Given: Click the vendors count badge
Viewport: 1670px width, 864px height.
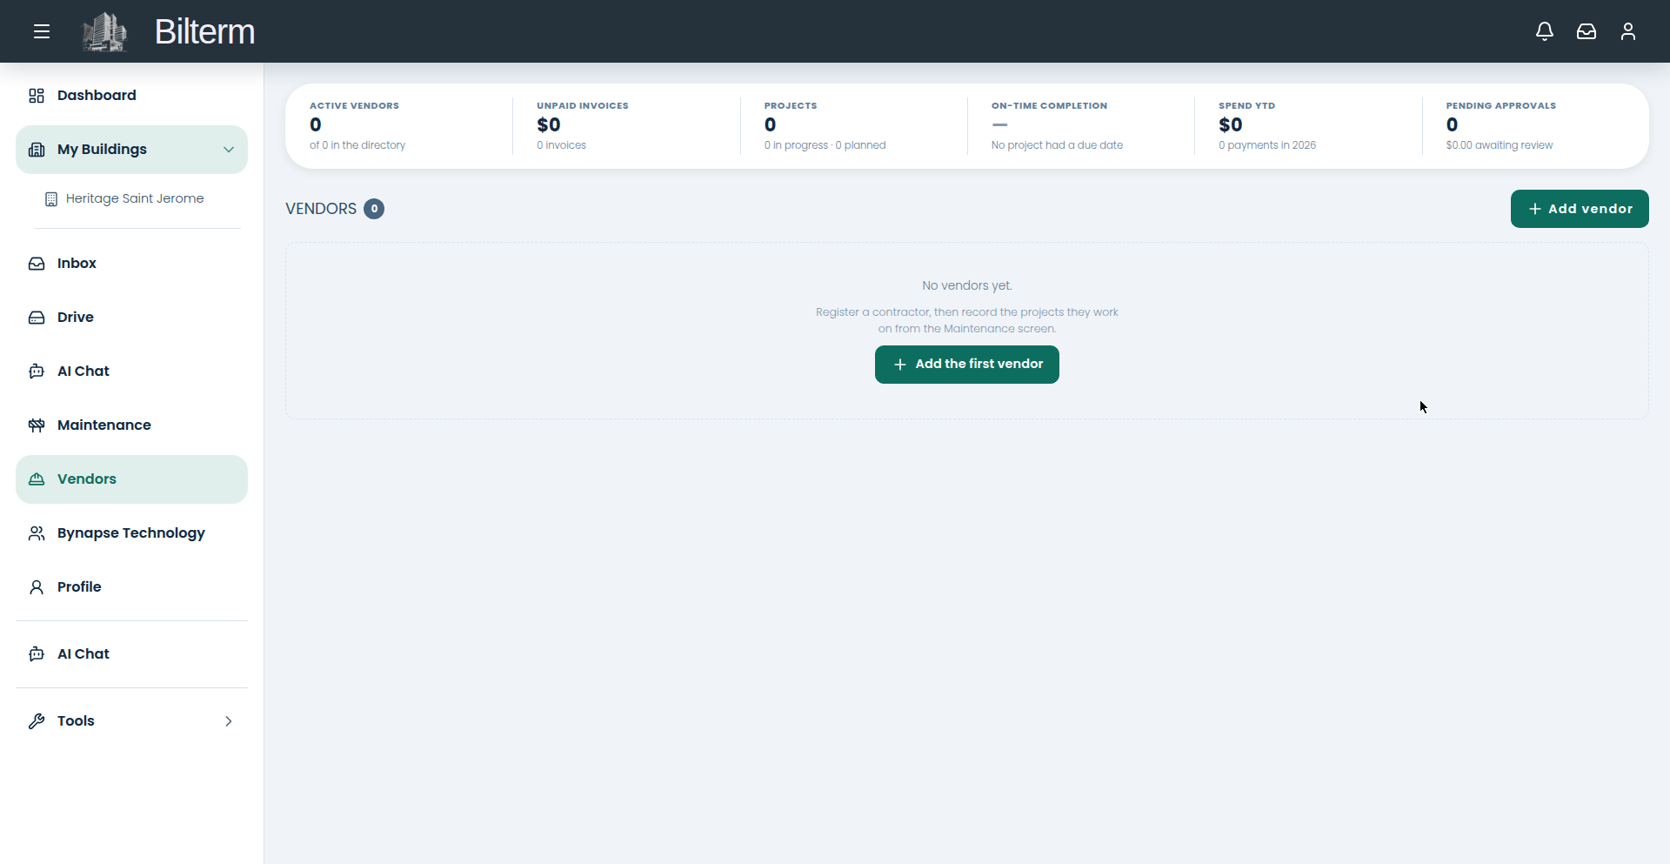Looking at the screenshot, I should pos(374,209).
